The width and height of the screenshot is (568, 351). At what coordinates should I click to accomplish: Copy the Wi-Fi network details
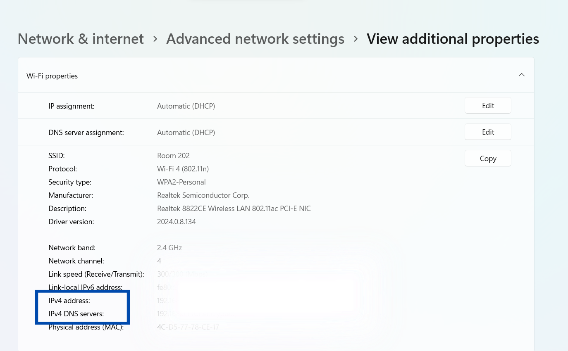(488, 158)
